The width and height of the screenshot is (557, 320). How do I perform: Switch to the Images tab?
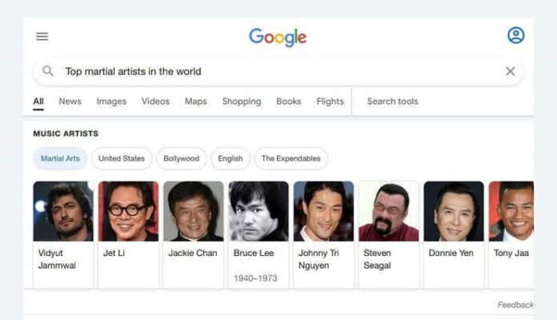(x=111, y=102)
